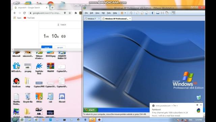The height and width of the screenshot is (122, 216).
Task: Open the Apps bookmarks shortcut
Action: 17,18
